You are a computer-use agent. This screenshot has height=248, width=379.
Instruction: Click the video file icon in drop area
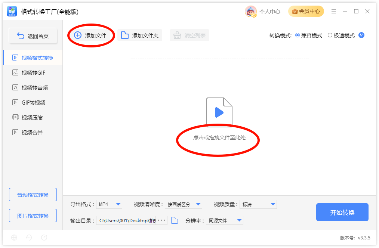click(219, 112)
